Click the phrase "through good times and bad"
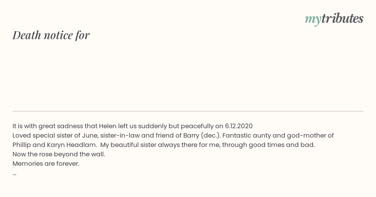376x197 pixels. (x=268, y=145)
